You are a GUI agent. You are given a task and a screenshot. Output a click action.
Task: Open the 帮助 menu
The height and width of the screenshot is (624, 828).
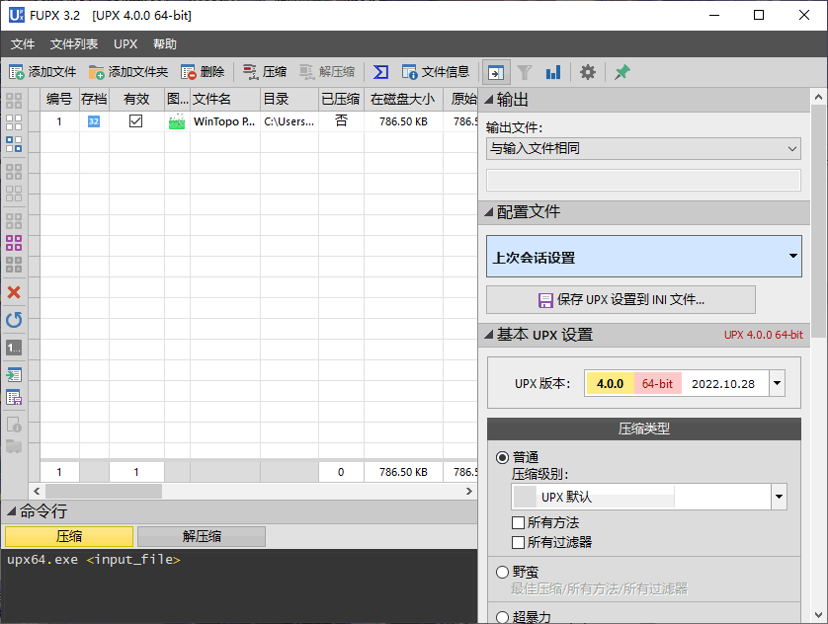tap(165, 44)
